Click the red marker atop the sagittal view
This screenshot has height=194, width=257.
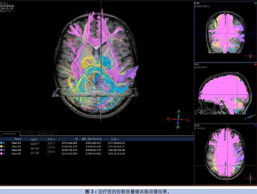coord(255,65)
